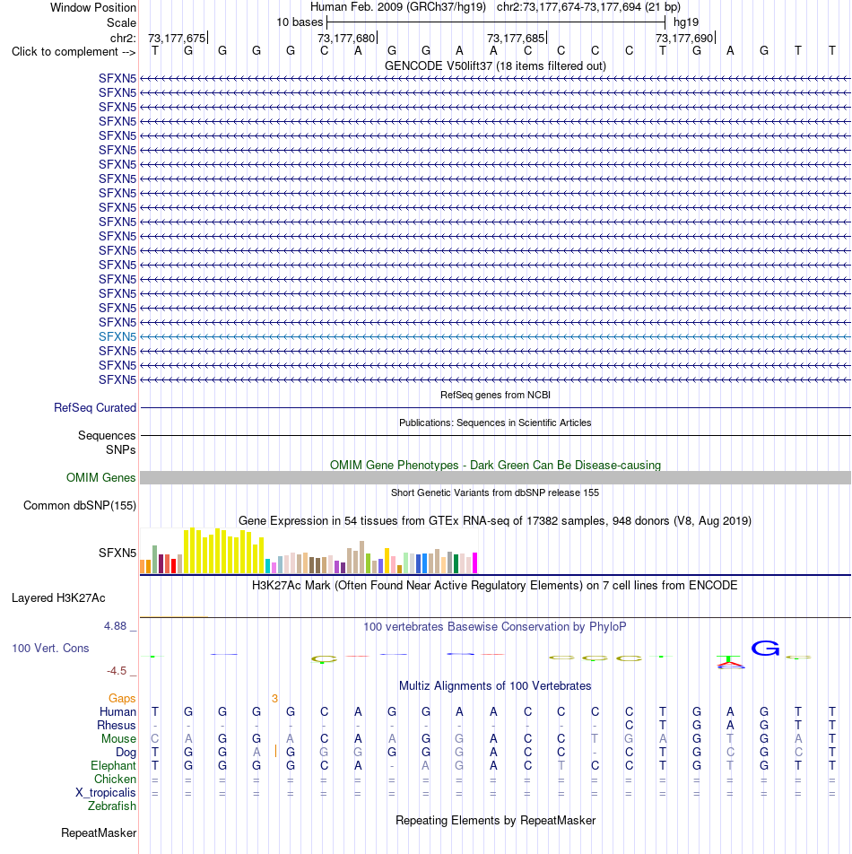Open the H3K27Ac Mark track title
852x854 pixels.
[494, 586]
